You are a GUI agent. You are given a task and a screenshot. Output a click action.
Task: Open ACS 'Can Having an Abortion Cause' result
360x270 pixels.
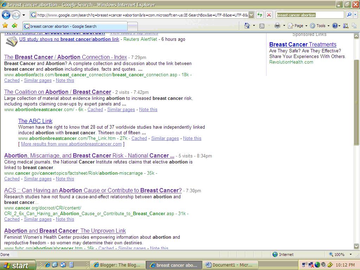coord(93,191)
